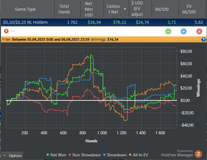207x160 pixels.
Task: Toggle the Net Won legend series
Action: (56, 155)
